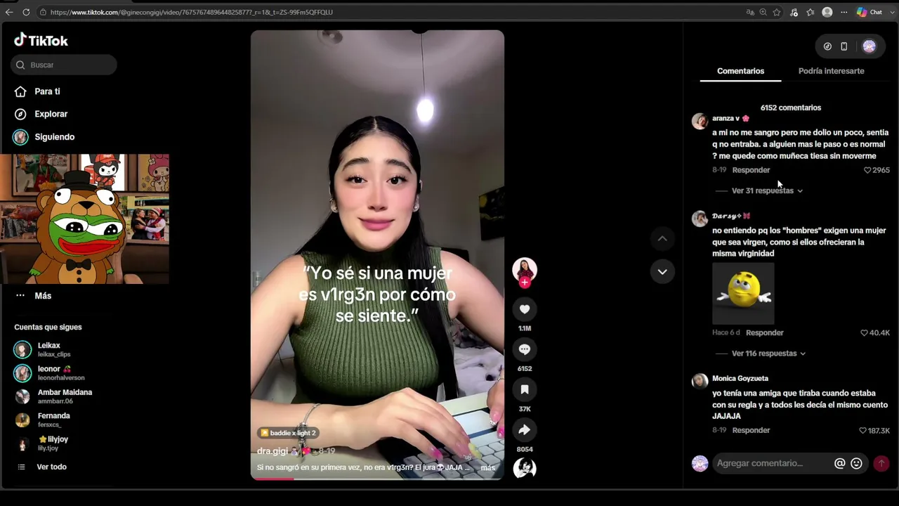The width and height of the screenshot is (899, 506).
Task: Reply to Darsy's comment
Action: coord(764,332)
